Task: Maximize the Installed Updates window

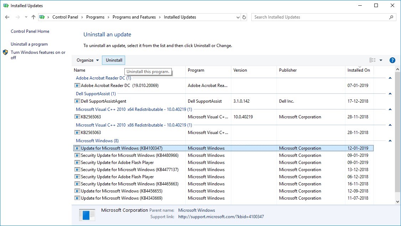Action: [x=376, y=6]
